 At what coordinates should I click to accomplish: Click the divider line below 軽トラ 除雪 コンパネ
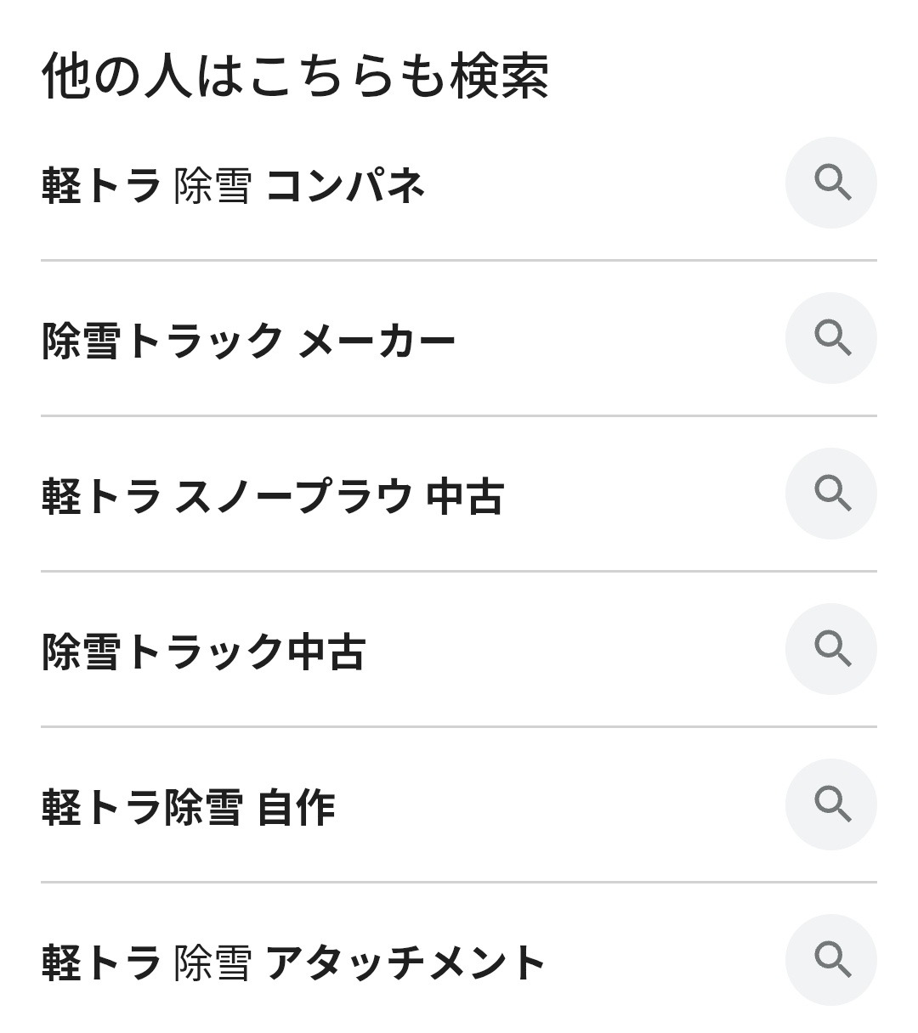tap(459, 260)
